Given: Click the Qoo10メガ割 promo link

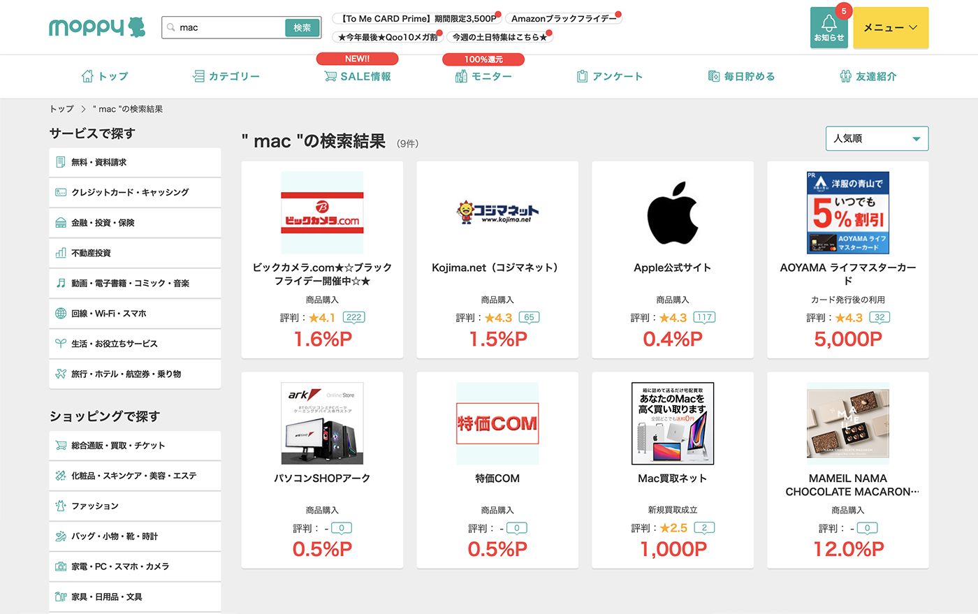Looking at the screenshot, I should [388, 37].
